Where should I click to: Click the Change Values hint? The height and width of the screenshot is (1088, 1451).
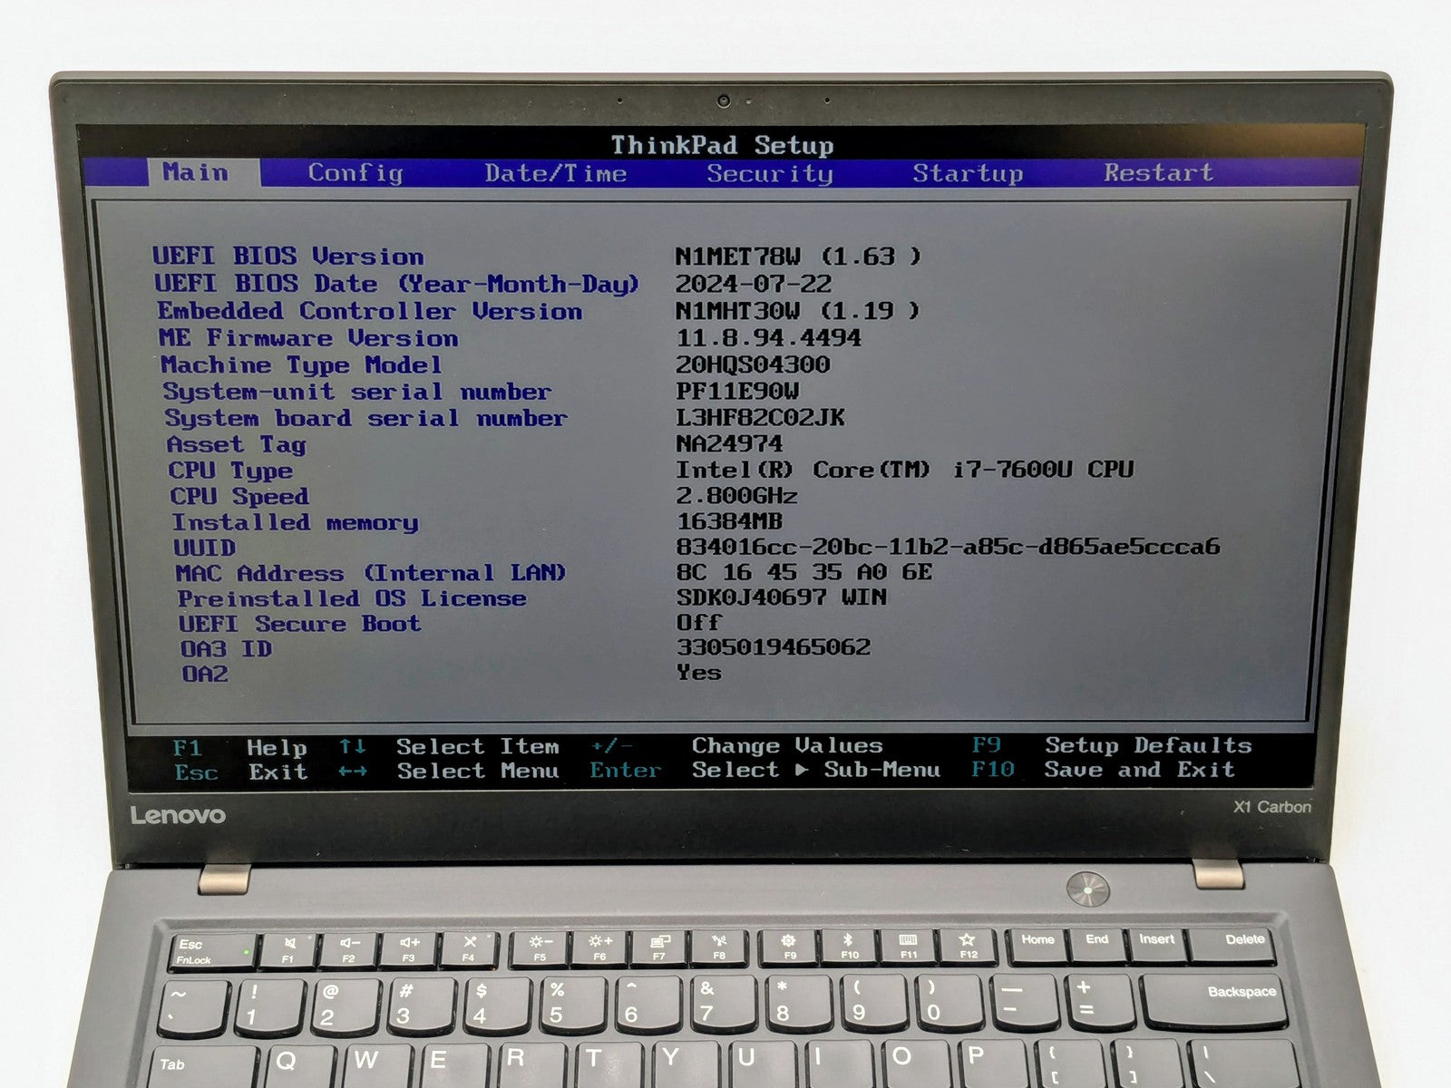click(x=787, y=746)
